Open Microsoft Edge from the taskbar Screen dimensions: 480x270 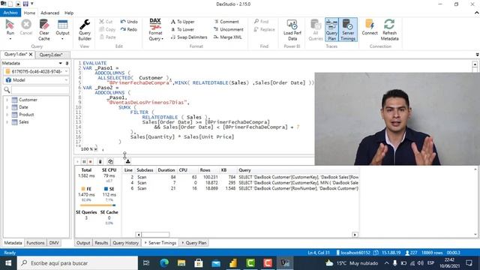coord(164,263)
